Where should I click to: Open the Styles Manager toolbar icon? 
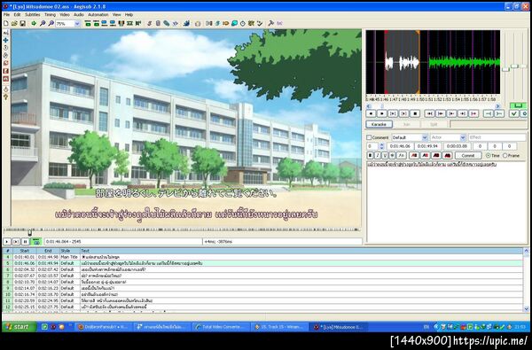149,23
